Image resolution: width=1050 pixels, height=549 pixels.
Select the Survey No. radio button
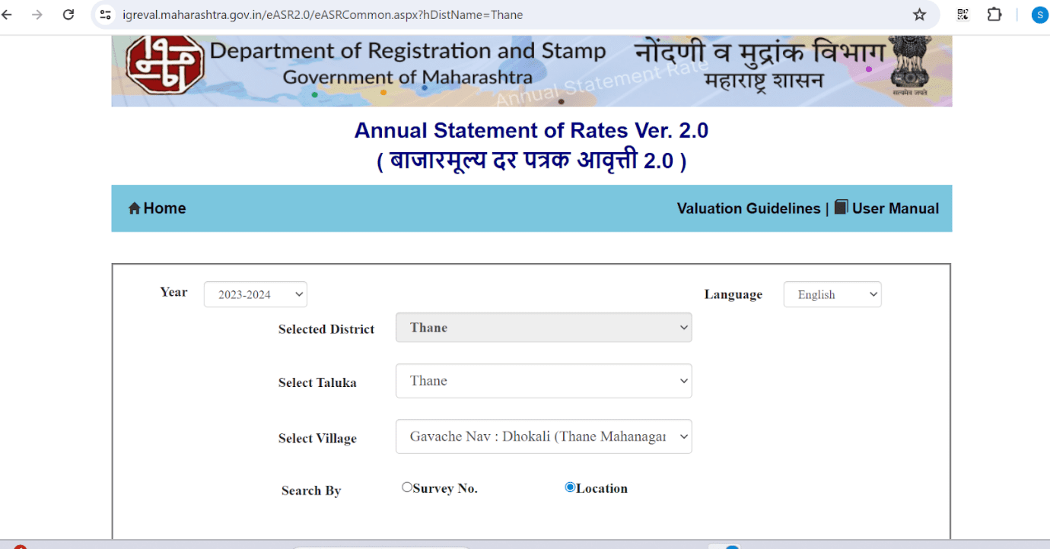click(x=407, y=486)
